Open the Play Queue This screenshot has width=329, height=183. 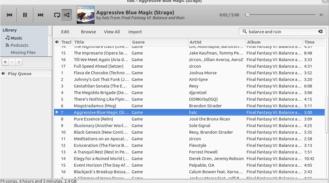click(20, 74)
